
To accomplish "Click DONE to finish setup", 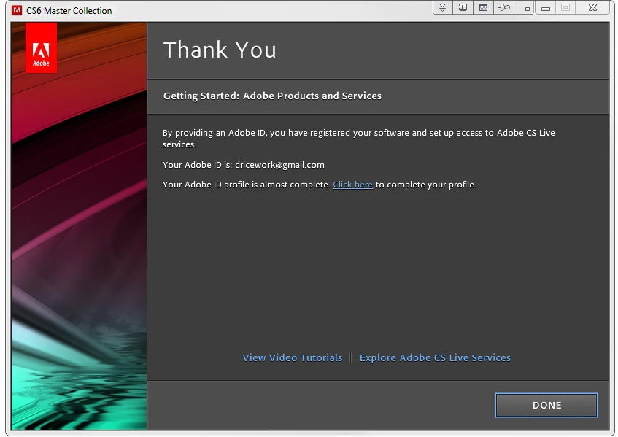I will [546, 405].
